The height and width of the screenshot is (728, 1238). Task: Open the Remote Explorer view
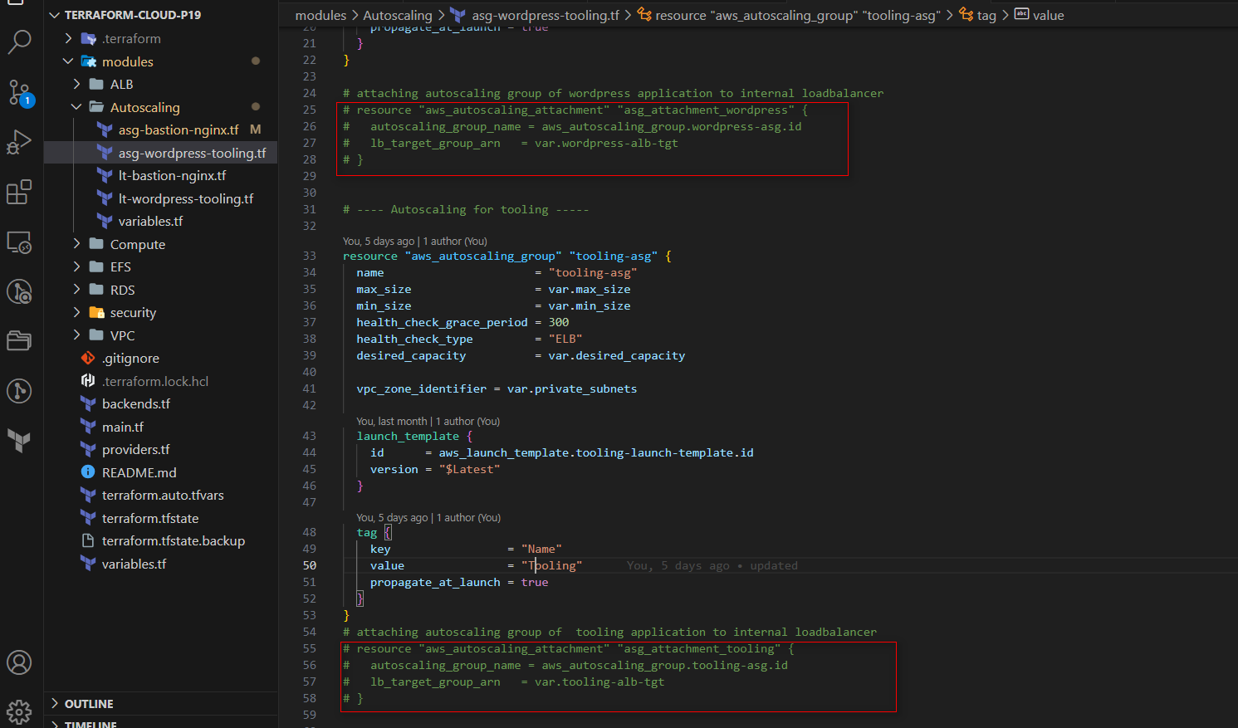click(x=19, y=242)
